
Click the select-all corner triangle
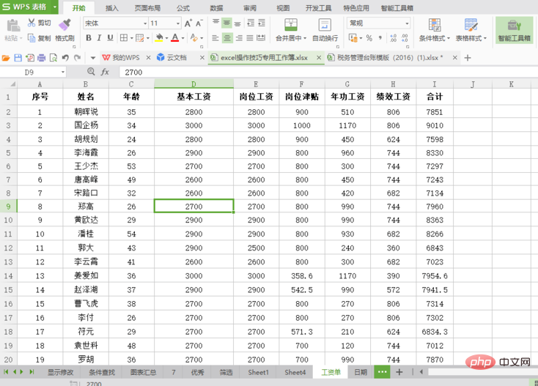coord(12,84)
